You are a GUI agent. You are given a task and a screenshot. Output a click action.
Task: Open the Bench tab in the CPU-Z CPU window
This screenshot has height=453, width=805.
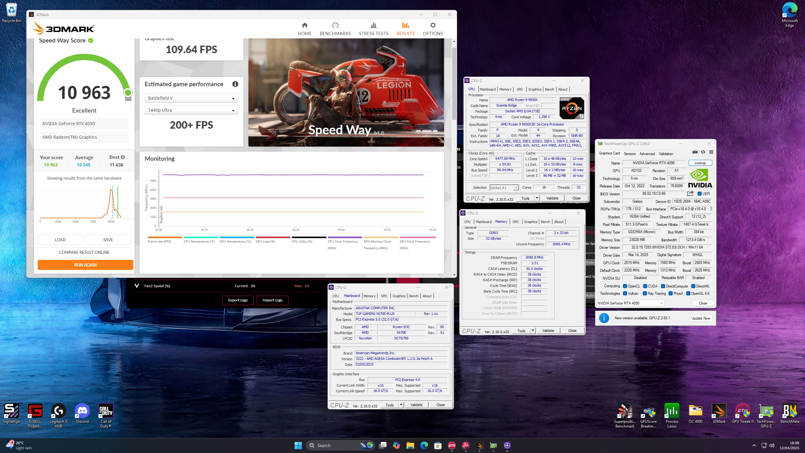(549, 89)
